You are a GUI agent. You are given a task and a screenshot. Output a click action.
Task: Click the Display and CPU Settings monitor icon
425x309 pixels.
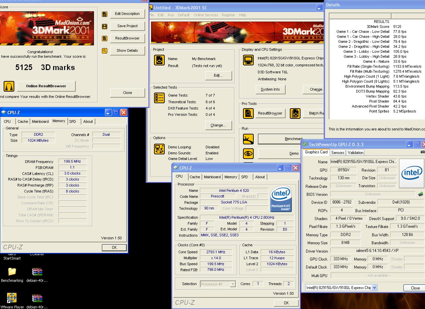coord(248,60)
